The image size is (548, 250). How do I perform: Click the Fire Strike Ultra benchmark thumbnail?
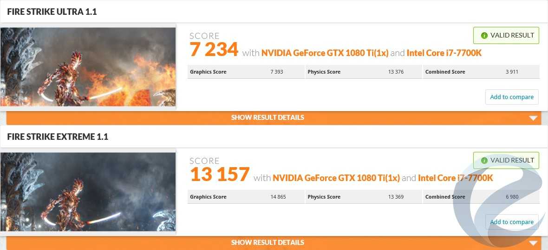click(88, 67)
